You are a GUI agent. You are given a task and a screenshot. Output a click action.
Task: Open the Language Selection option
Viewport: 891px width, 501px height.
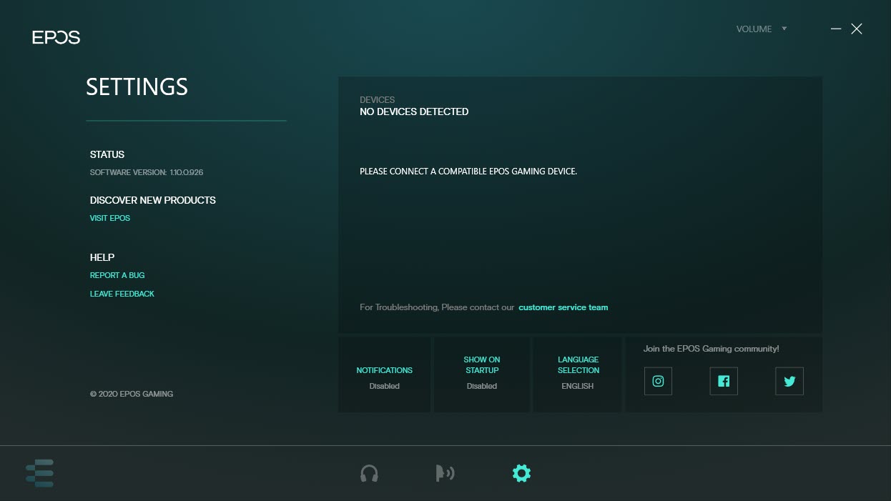578,375
